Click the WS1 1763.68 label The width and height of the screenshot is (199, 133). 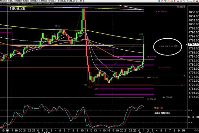point(167,97)
